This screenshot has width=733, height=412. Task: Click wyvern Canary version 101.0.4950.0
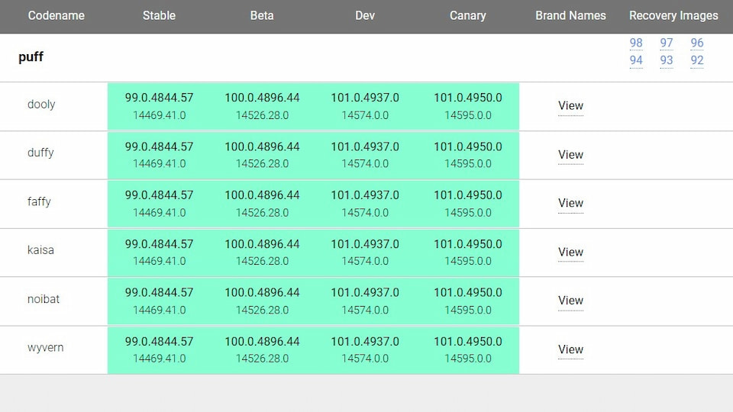(467, 342)
